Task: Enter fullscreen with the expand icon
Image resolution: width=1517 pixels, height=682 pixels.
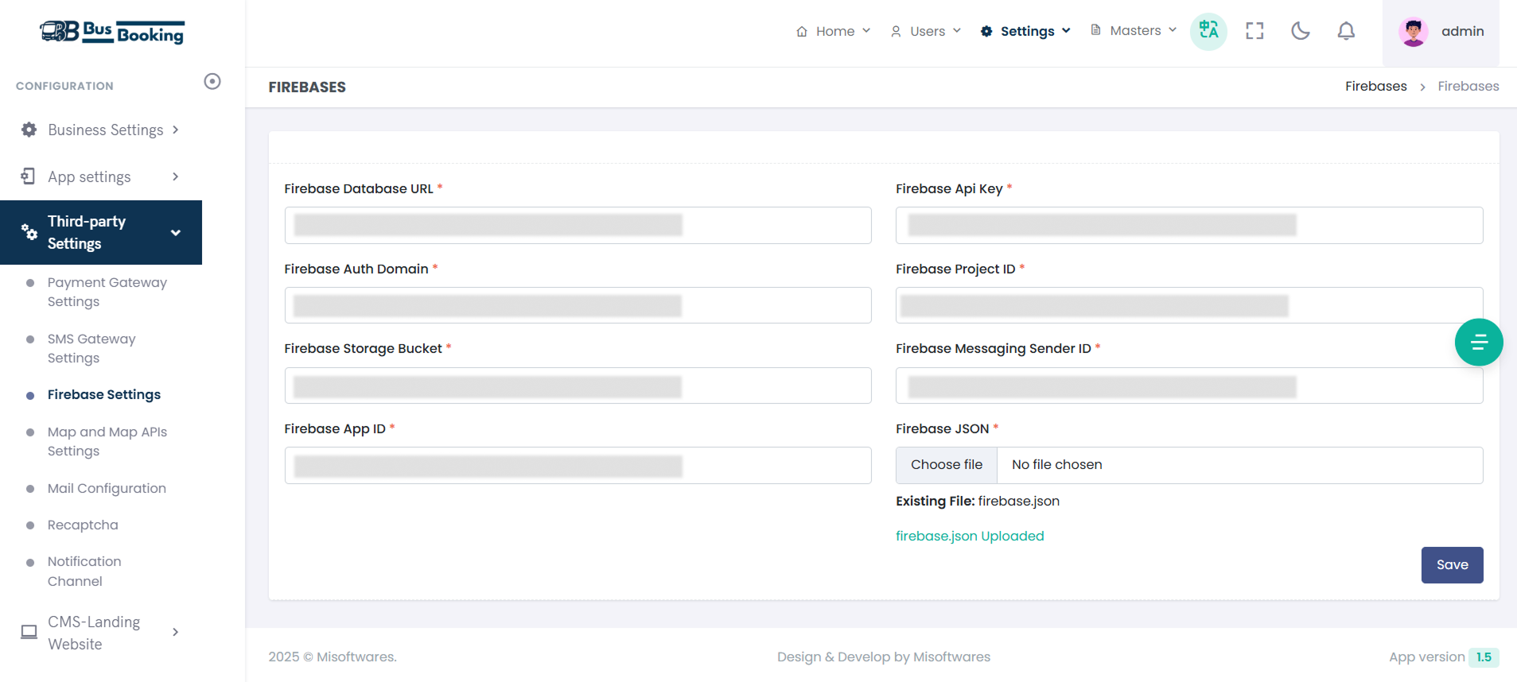Action: 1254,31
